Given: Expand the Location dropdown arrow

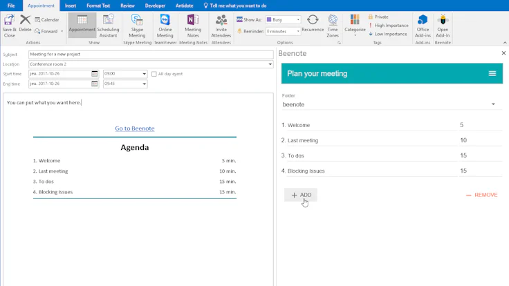Looking at the screenshot, I should tap(270, 64).
